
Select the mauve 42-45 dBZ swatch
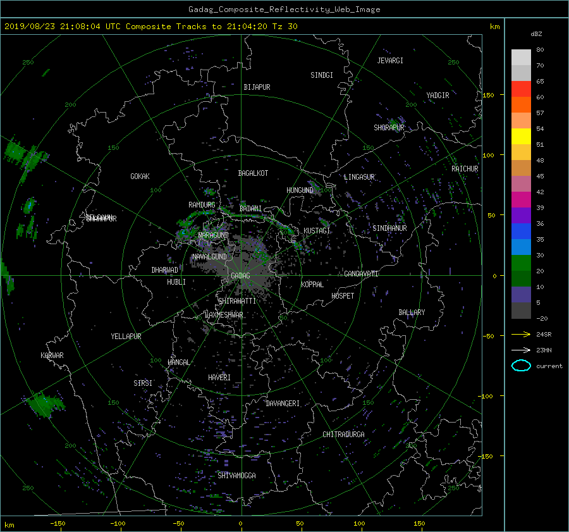point(521,183)
